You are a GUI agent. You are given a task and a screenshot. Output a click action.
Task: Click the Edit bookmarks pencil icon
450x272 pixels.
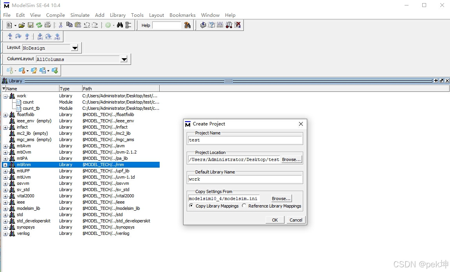(34, 70)
